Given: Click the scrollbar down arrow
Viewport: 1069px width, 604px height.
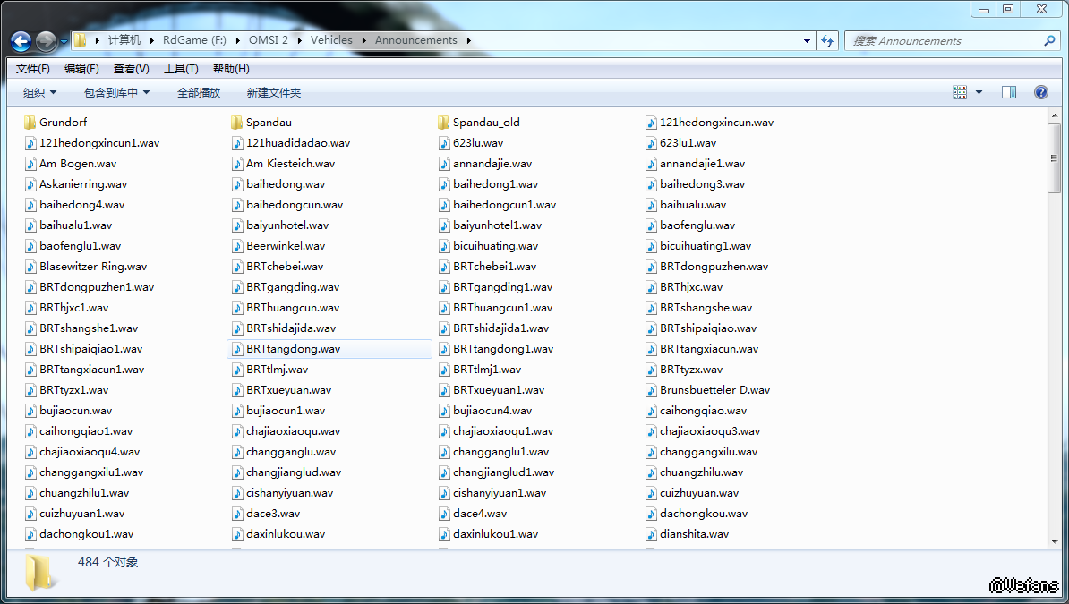Looking at the screenshot, I should click(x=1054, y=542).
